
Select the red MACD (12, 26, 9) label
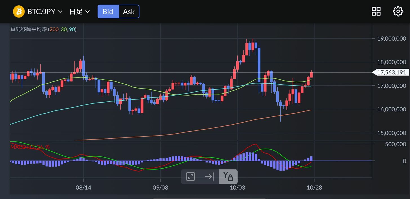tap(30, 147)
